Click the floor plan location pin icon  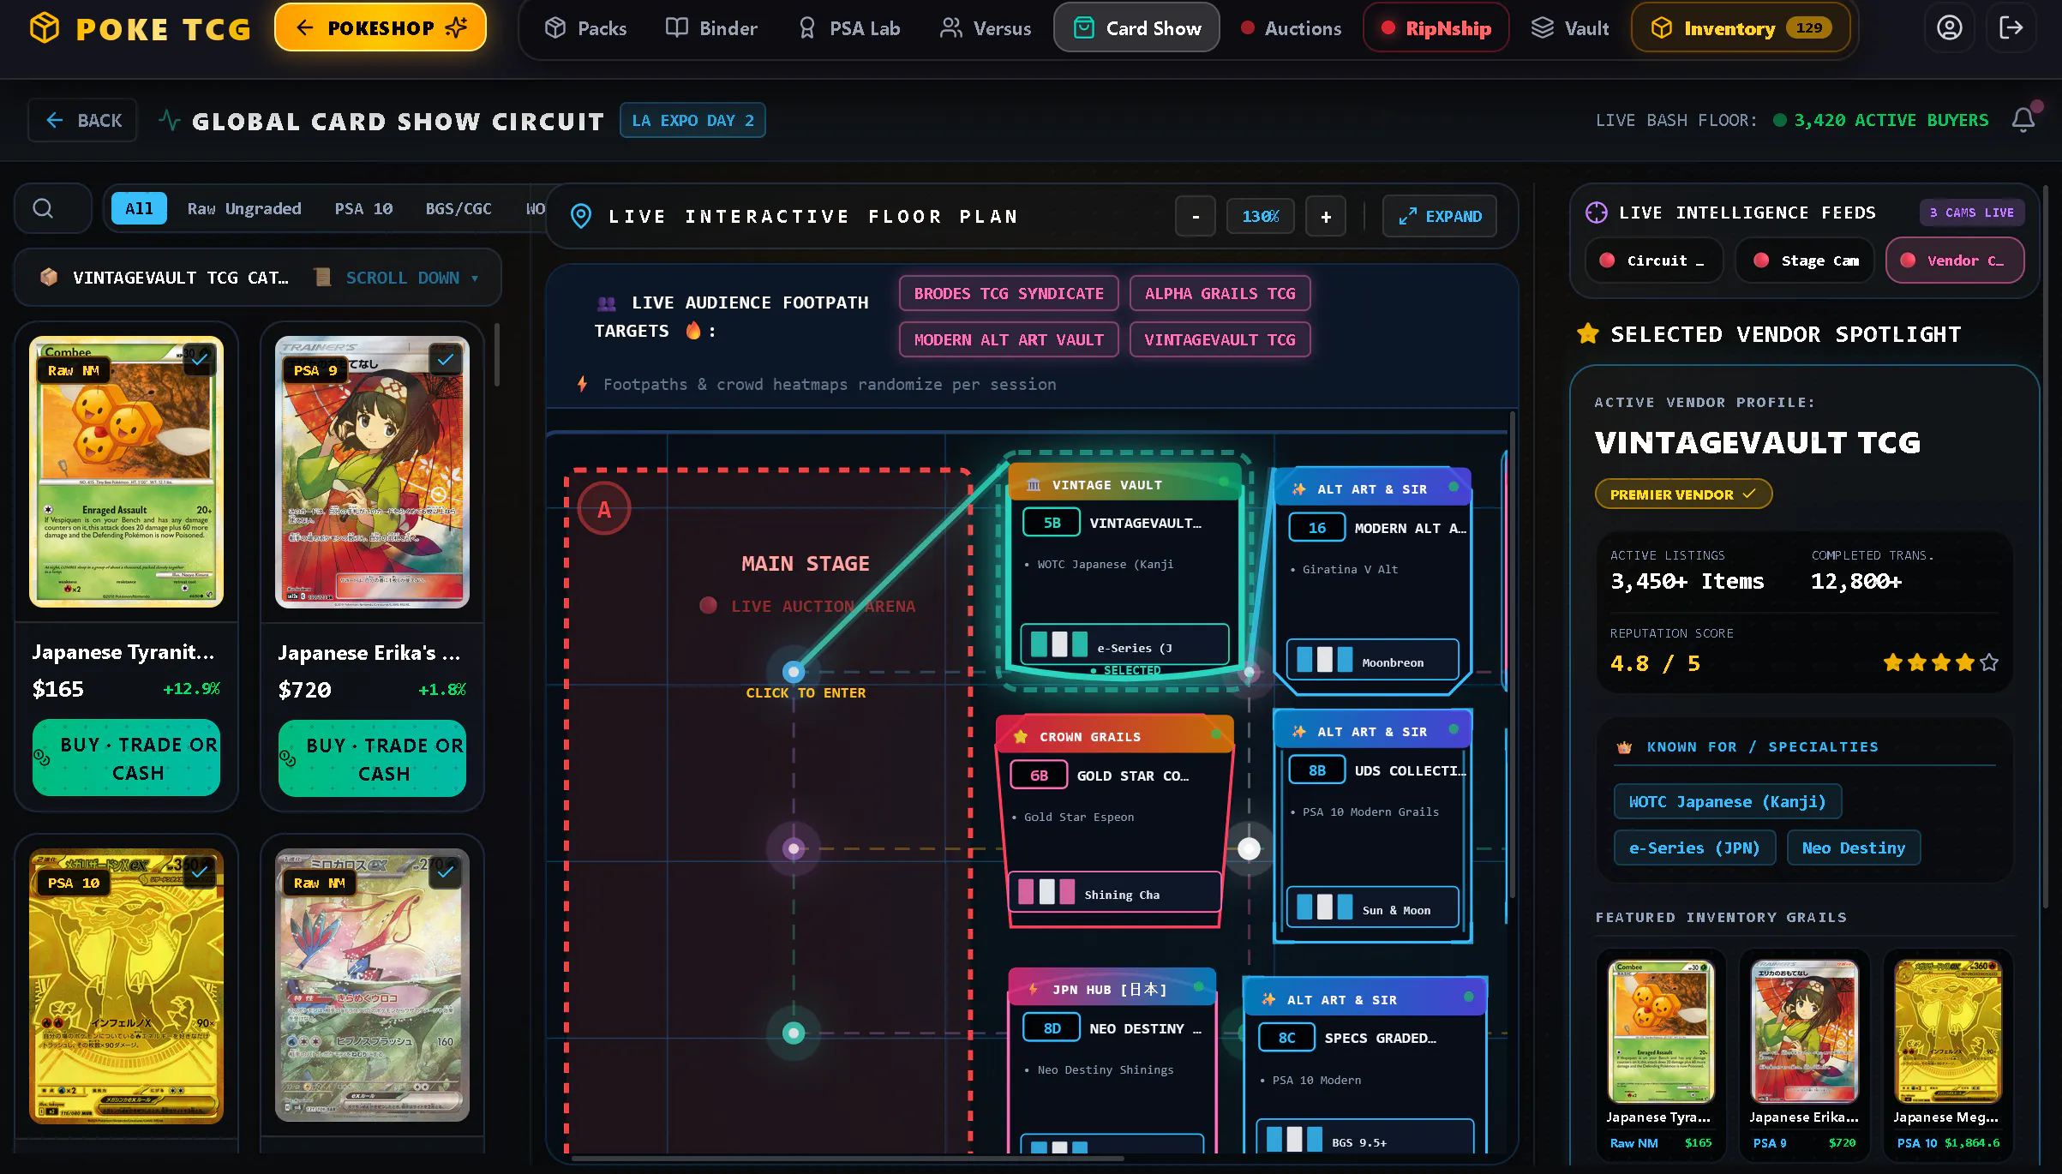pos(580,216)
